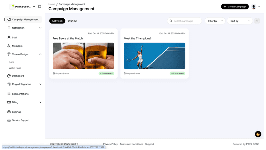Click the Settings gear icon
Screen dimensions: 266x150
9,112
